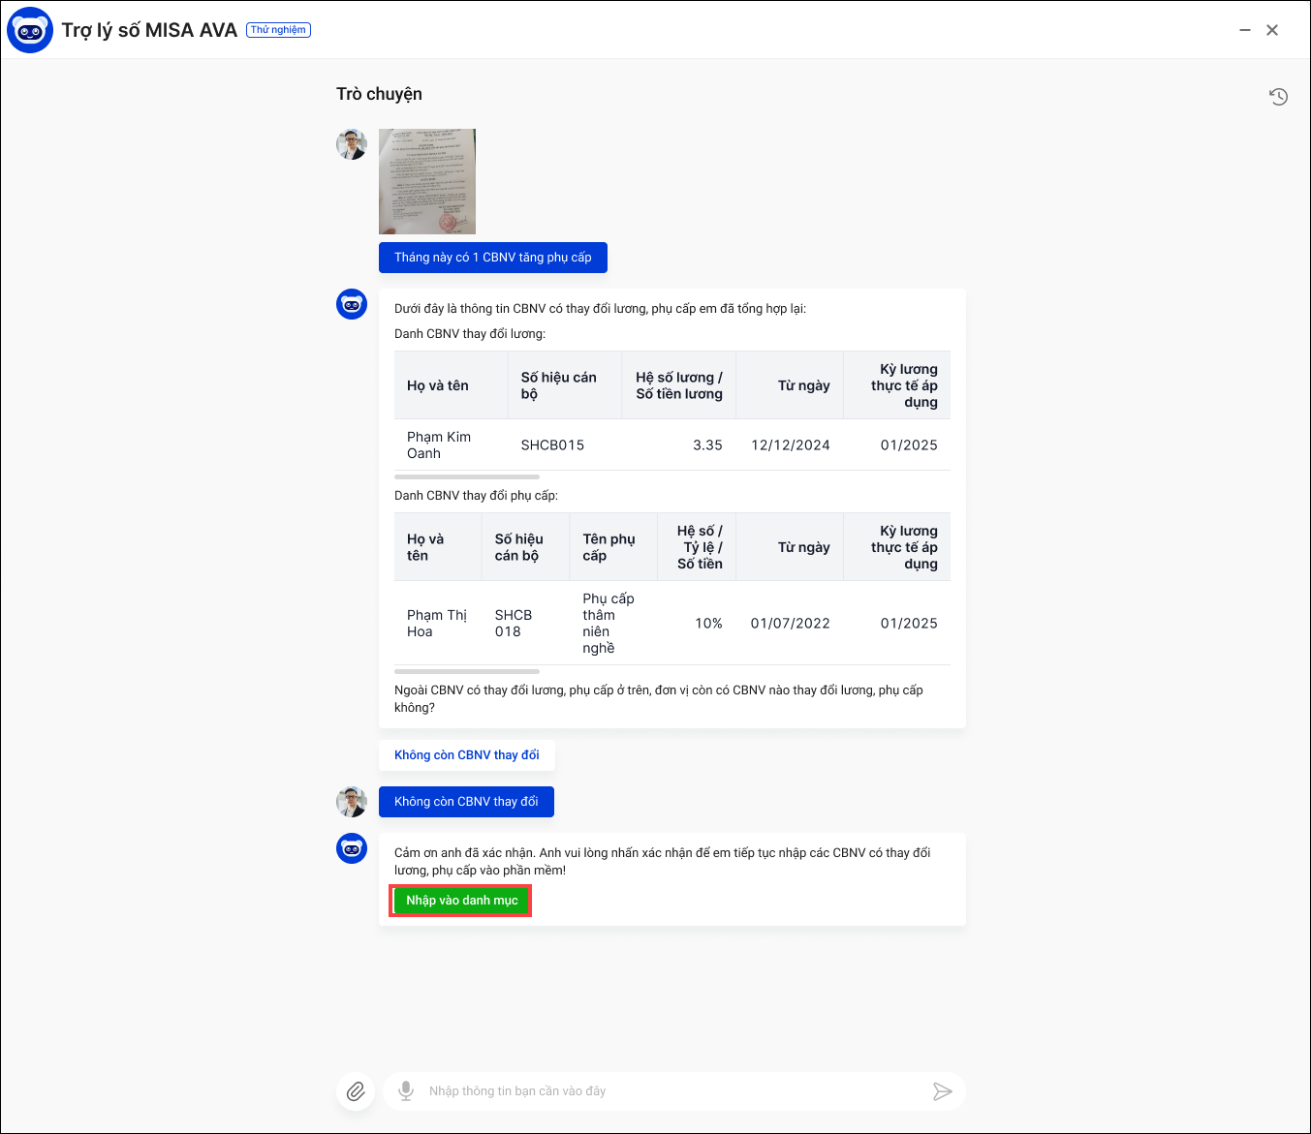Click the Tháng này có 1 CBNV message bubble
1311x1134 pixels.
[492, 258]
